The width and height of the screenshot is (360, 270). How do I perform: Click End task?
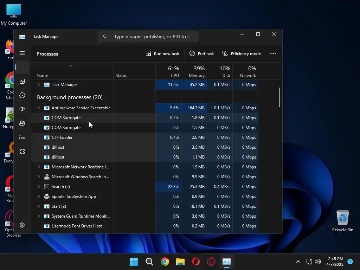point(201,54)
